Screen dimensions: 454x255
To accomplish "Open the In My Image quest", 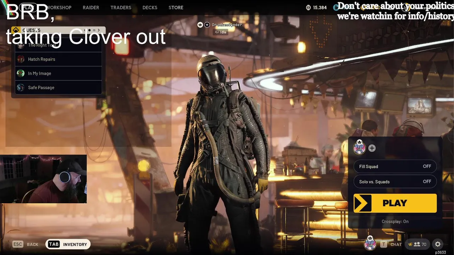I will (x=59, y=73).
